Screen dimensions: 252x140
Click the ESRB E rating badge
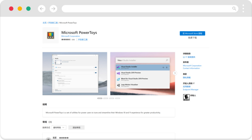(x=186, y=97)
